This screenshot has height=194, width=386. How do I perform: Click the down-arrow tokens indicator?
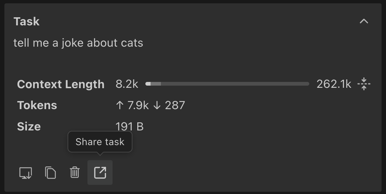tap(157, 105)
